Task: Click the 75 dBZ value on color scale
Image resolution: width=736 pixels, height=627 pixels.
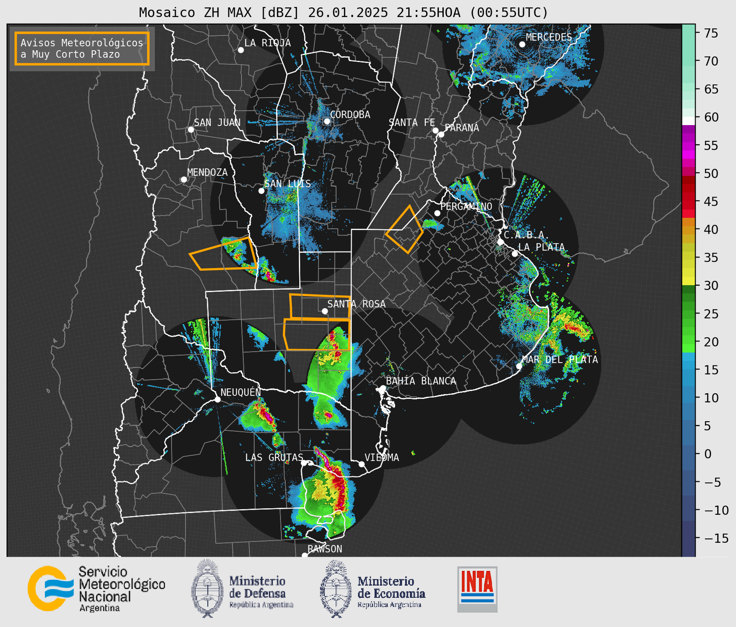Action: tap(711, 33)
